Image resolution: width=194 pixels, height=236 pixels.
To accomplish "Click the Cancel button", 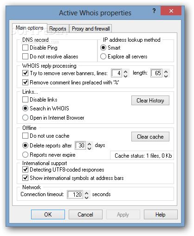I will 85,214.
